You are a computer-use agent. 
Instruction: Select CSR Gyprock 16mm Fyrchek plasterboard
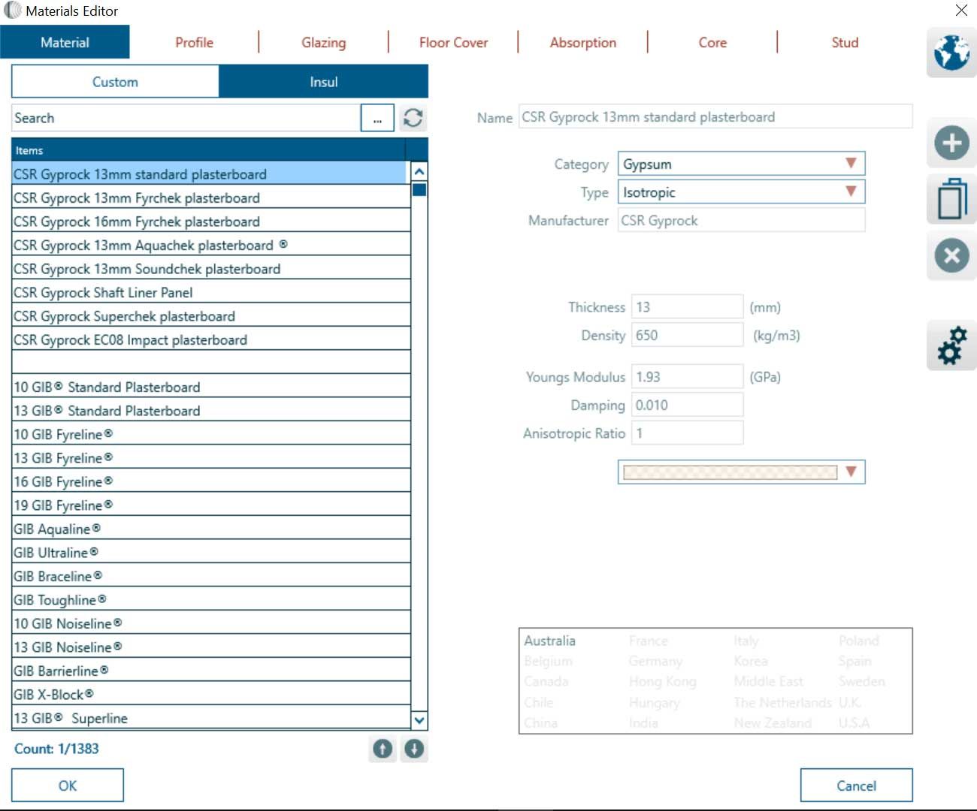(211, 222)
